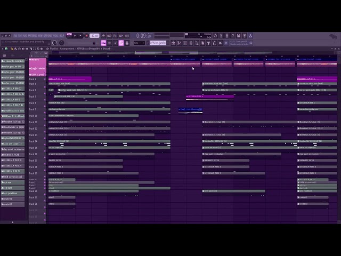341x256 pixels.
Task: Toggle auto-scroll arrow icon
Action: point(109,43)
